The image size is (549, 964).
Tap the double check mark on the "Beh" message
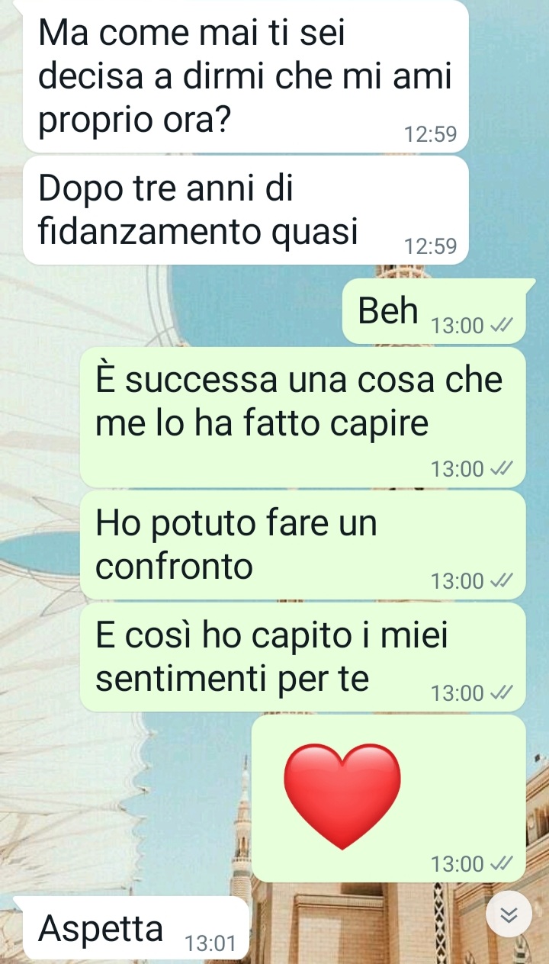(500, 326)
